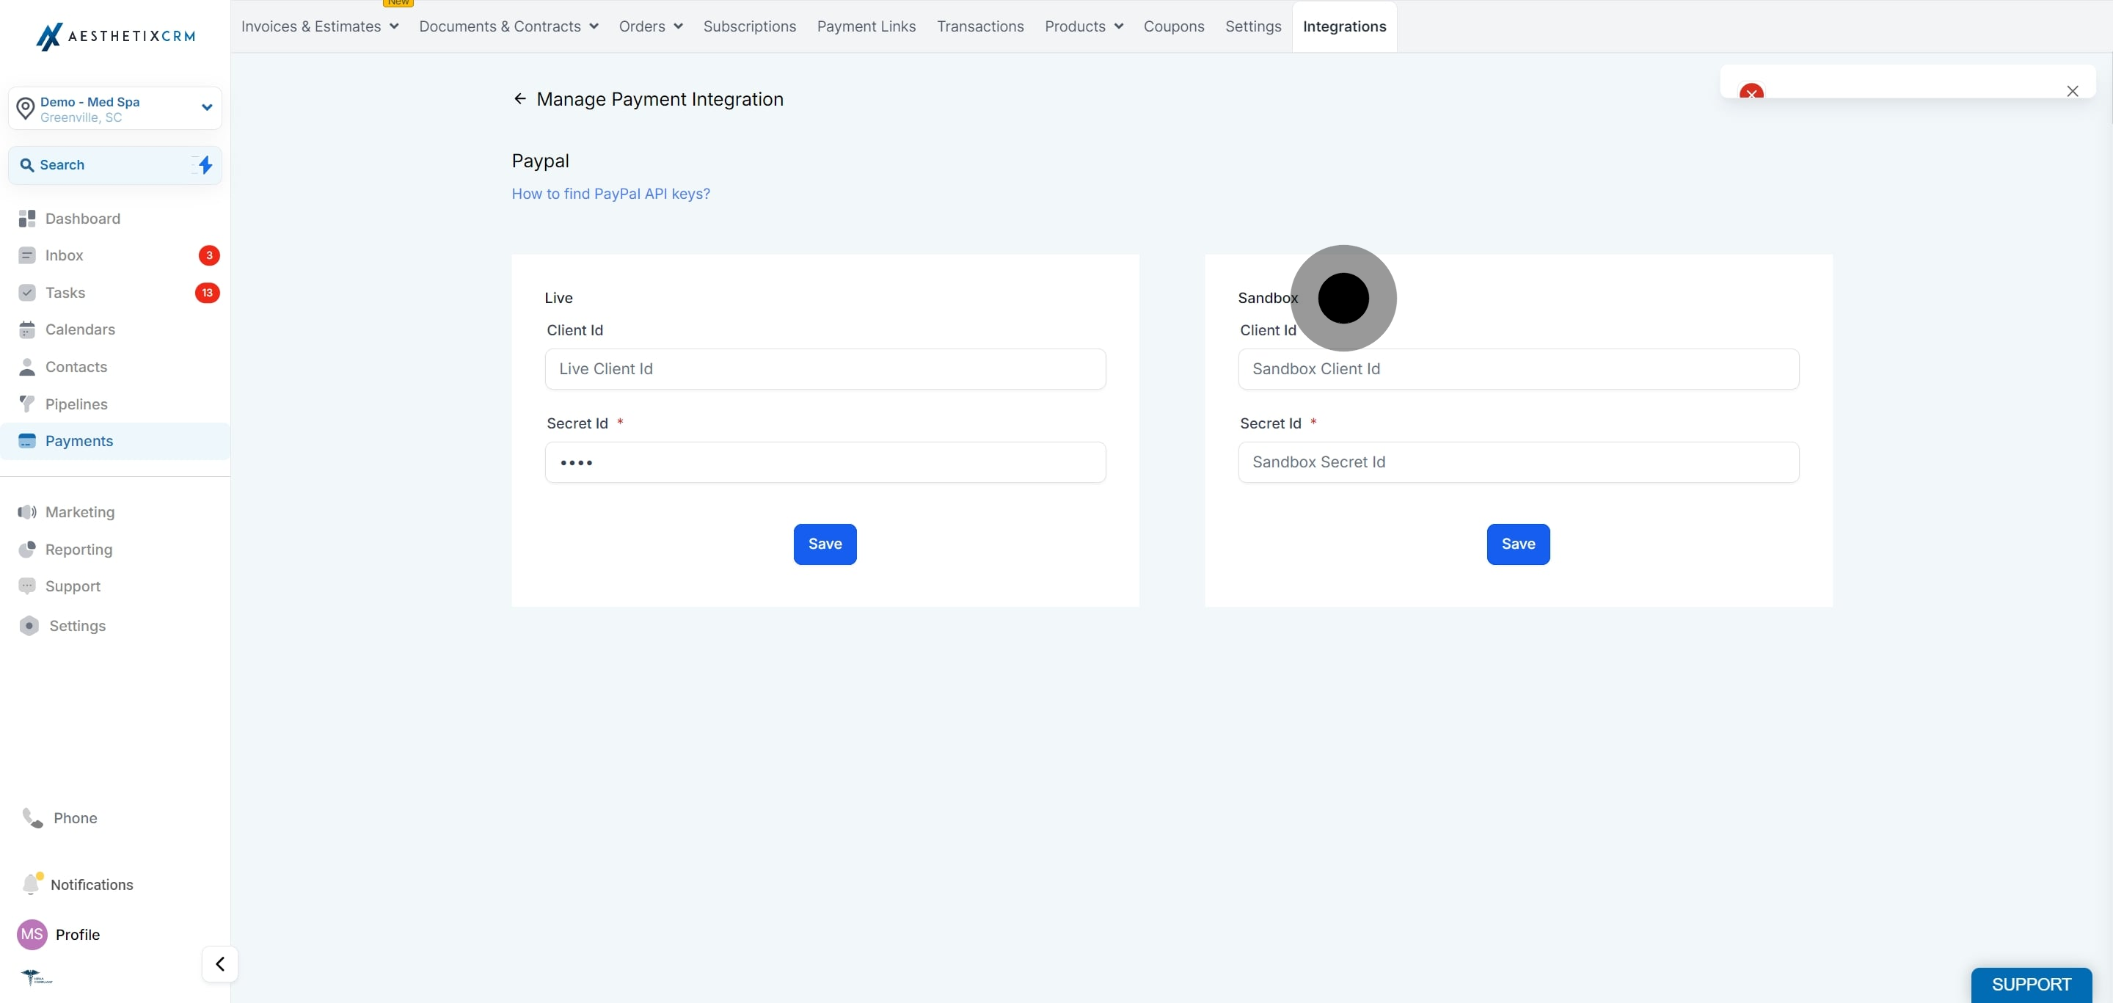The width and height of the screenshot is (2113, 1003).
Task: Click the Paypal heading text
Action: [x=541, y=161]
